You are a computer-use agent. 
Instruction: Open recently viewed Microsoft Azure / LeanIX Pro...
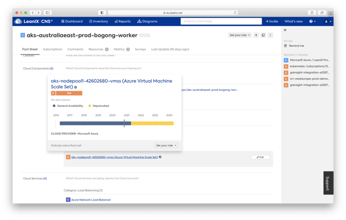310,60
